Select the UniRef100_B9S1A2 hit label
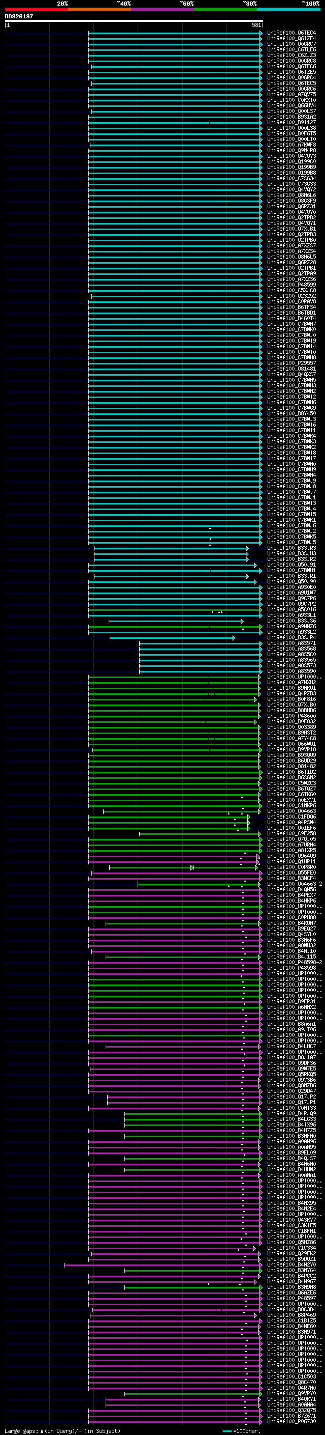 point(291,117)
